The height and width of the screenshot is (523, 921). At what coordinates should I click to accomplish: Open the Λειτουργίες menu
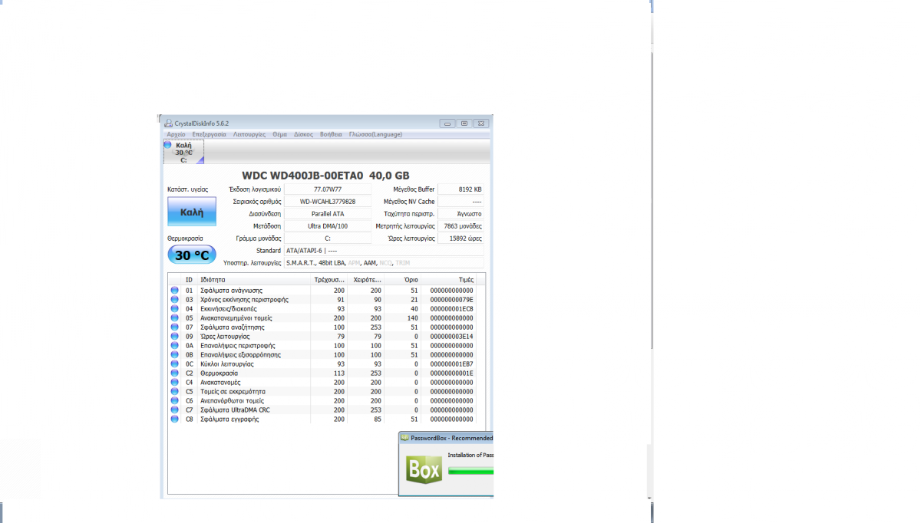click(249, 134)
